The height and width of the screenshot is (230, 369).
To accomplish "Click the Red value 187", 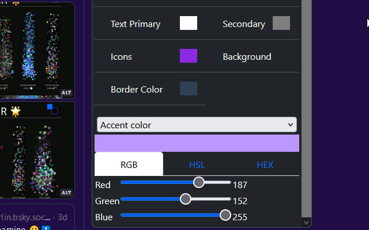I will tap(240, 185).
